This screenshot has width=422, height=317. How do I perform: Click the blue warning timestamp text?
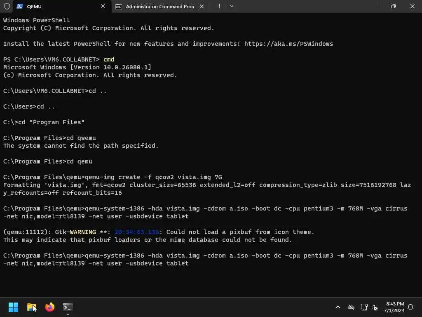[137, 232]
